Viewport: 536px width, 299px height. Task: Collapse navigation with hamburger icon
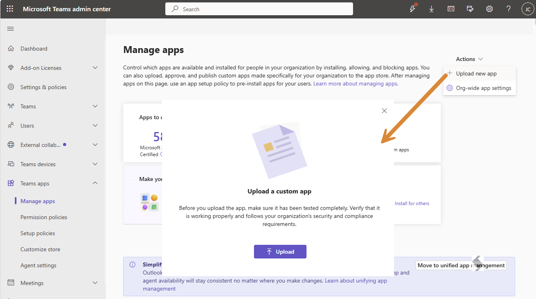11,28
